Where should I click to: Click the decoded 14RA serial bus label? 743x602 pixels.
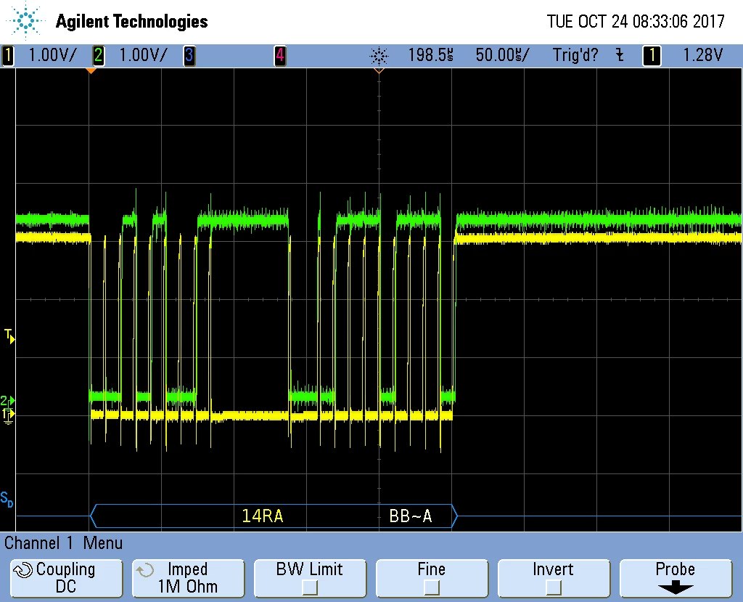coord(263,516)
